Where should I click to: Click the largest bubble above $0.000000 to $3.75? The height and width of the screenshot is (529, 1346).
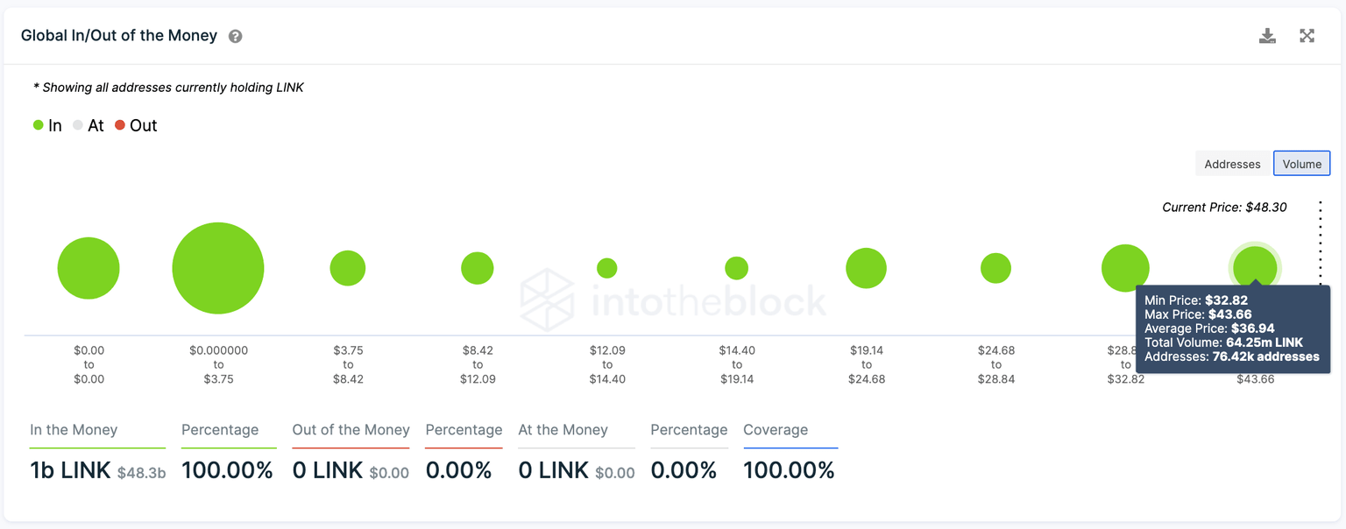218,268
